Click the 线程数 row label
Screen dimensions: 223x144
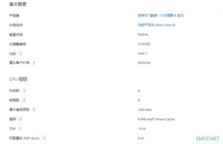pyautogui.click(x=14, y=100)
